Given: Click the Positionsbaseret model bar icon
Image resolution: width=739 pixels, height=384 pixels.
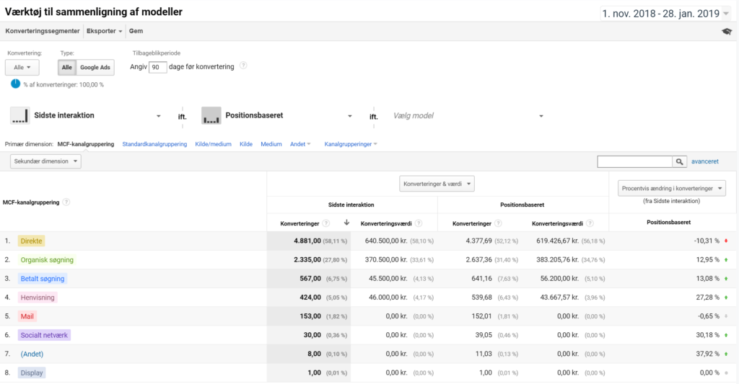Looking at the screenshot, I should [211, 115].
